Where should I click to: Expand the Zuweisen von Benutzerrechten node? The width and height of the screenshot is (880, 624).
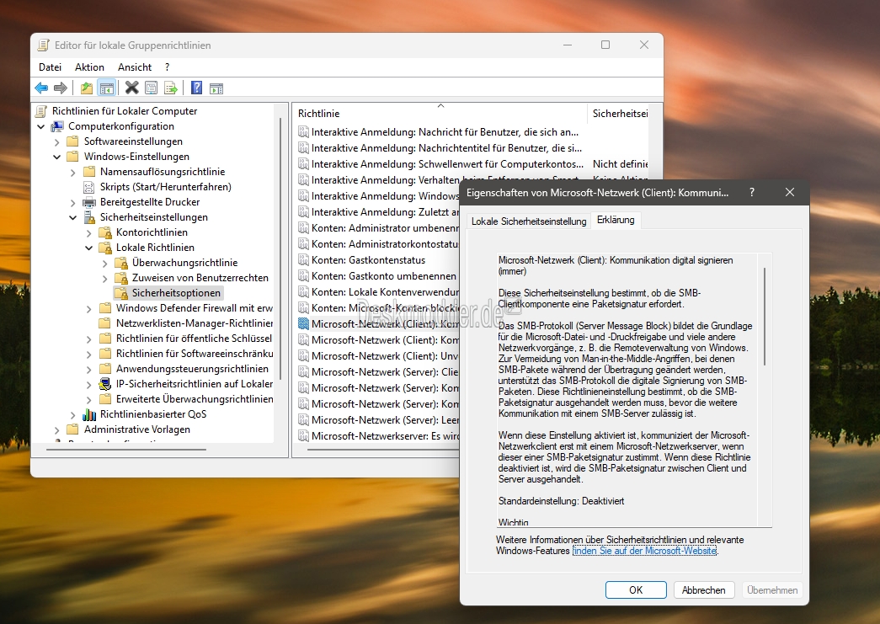105,279
